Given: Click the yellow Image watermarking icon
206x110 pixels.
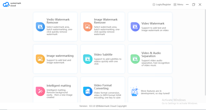Looking at the screenshot, I should pos(40,59).
